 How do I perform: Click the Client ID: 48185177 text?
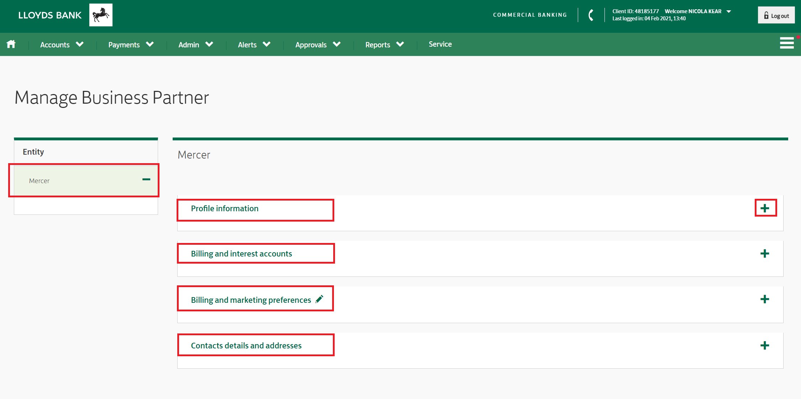[x=635, y=11]
